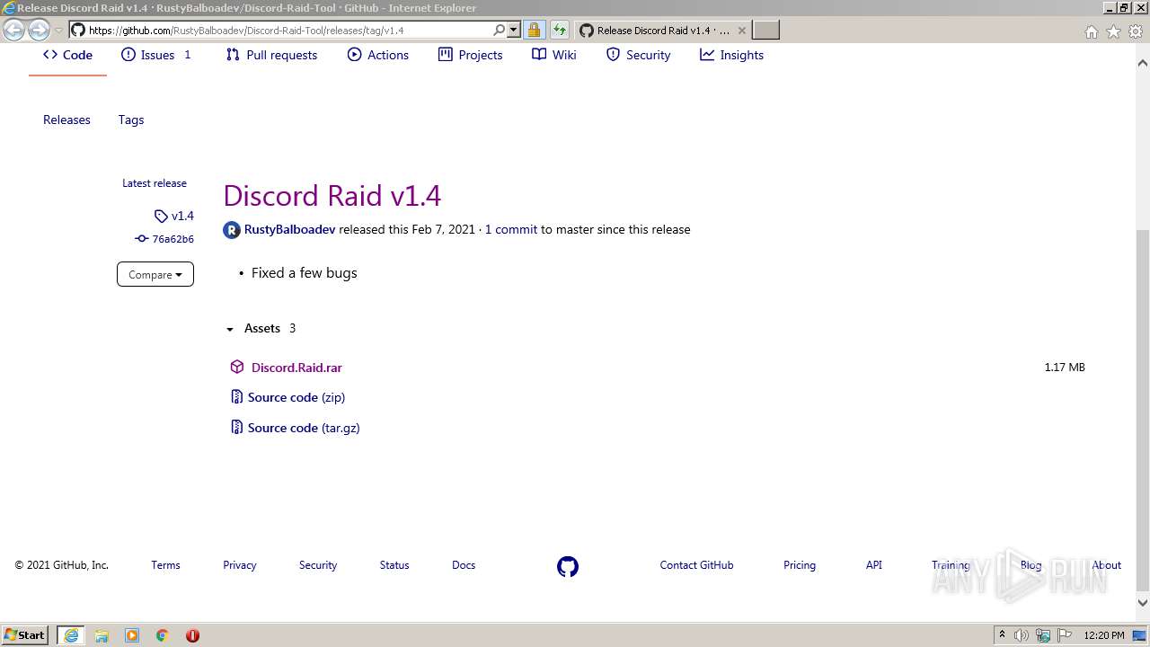Open the Compare dropdown
Screen dimensions: 1150x647
(155, 274)
